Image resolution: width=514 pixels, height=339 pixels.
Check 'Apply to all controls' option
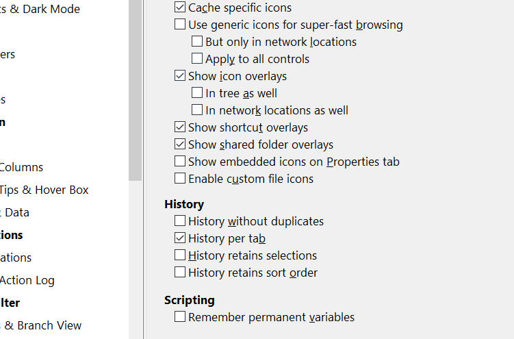coord(197,60)
